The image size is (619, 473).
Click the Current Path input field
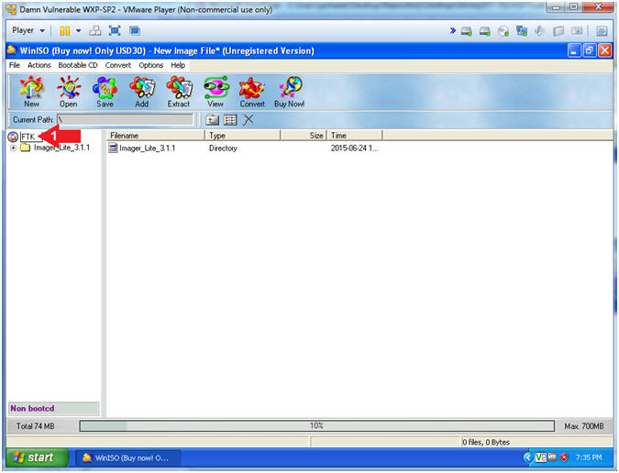point(126,119)
